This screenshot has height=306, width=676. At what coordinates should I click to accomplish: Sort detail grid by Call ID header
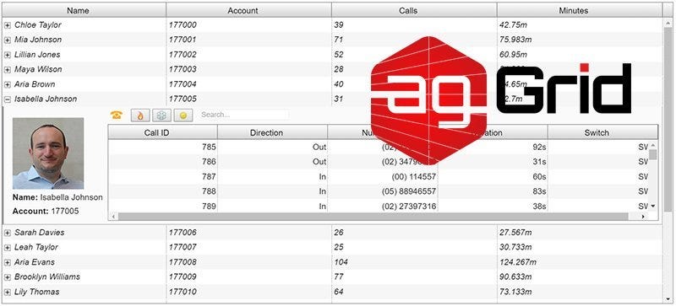point(162,132)
